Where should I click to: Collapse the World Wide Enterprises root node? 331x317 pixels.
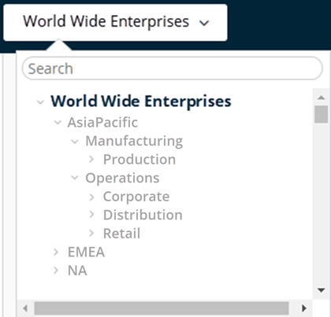(x=40, y=101)
